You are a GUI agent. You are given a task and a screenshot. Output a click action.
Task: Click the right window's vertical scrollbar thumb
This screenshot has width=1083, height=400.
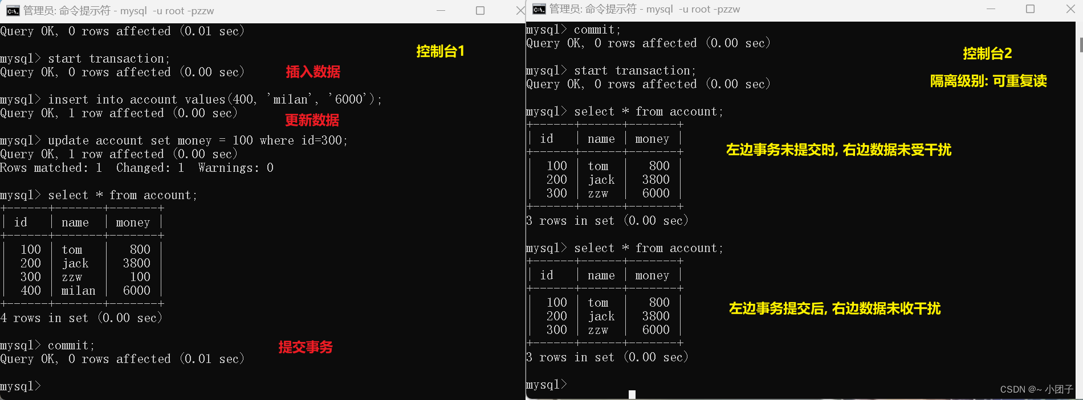coord(1081,44)
